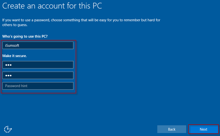Viewport: 220px width, 136px height.
Task: Click the 'Create an account for this PC' heading
Action: [x=52, y=6]
